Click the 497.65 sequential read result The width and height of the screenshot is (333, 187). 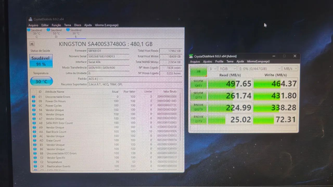pyautogui.click(x=230, y=83)
